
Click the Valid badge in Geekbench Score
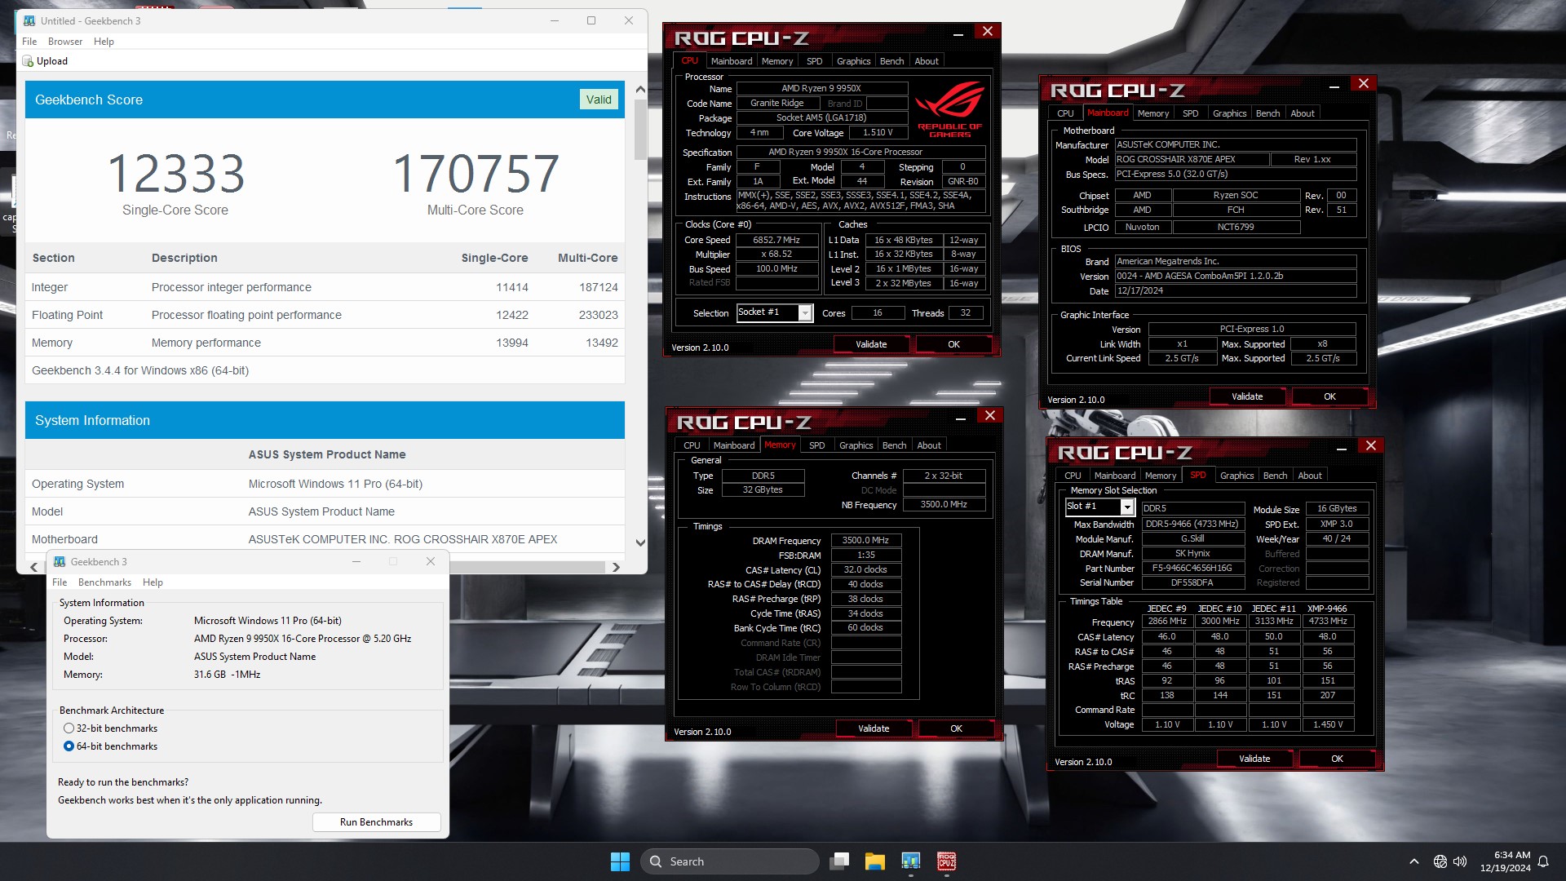click(599, 100)
